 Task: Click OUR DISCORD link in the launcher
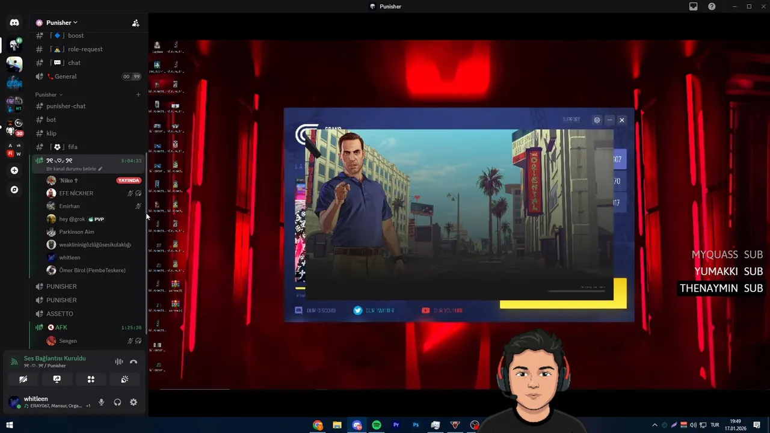coord(315,310)
